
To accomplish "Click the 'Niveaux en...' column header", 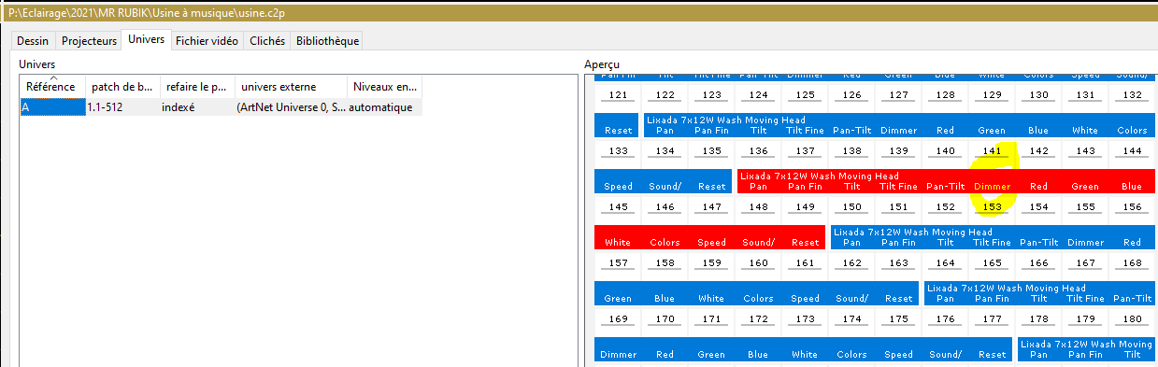I will (384, 87).
